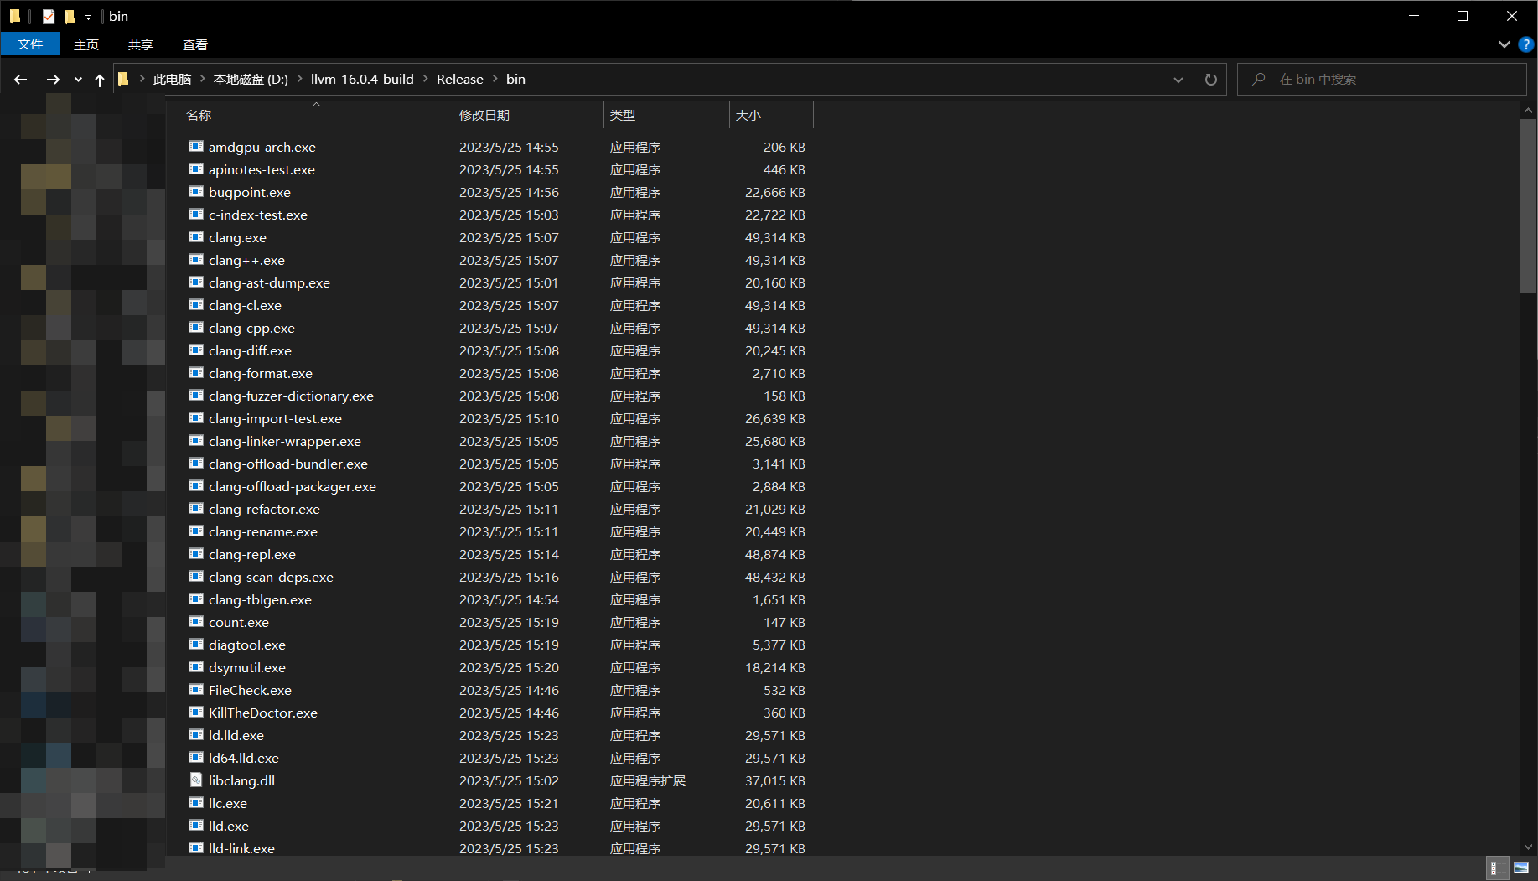1538x881 pixels.
Task: Click the diagtool.exe file icon
Action: [x=196, y=645]
